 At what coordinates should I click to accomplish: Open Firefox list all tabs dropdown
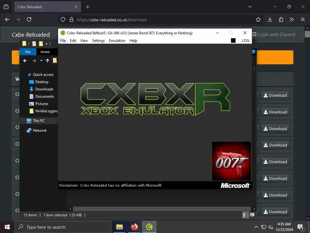(x=250, y=7)
